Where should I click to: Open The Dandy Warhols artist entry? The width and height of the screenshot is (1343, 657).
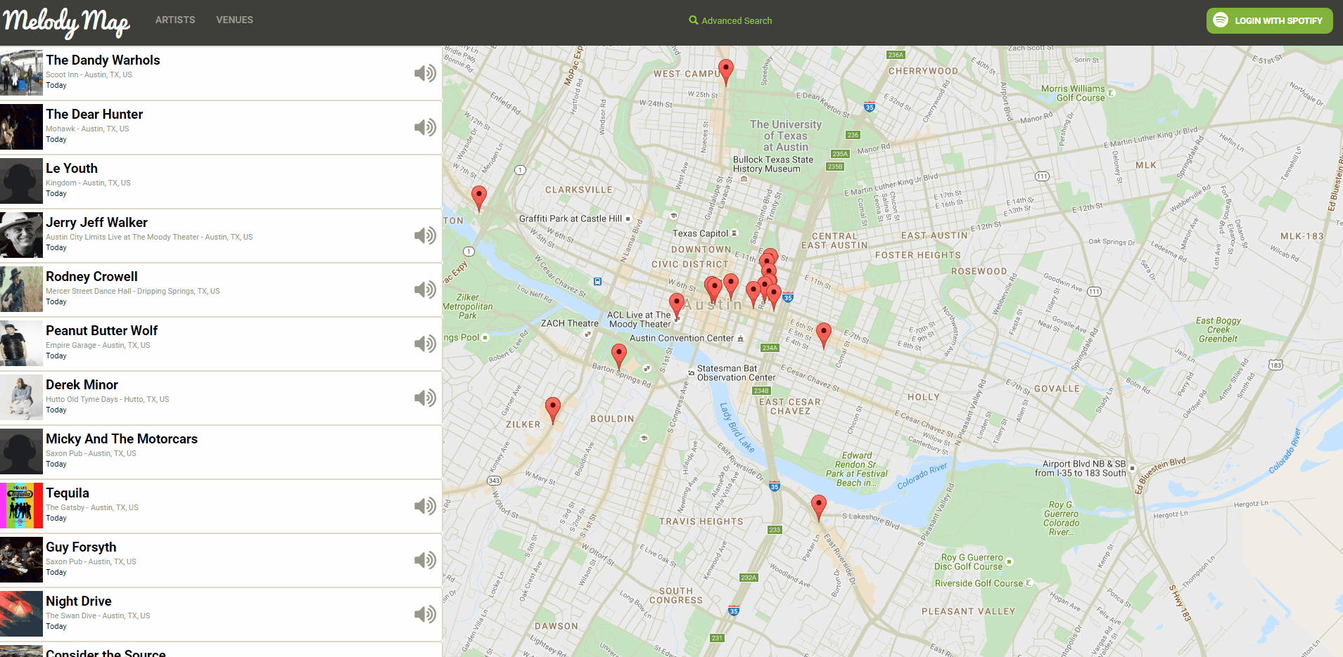coord(221,73)
